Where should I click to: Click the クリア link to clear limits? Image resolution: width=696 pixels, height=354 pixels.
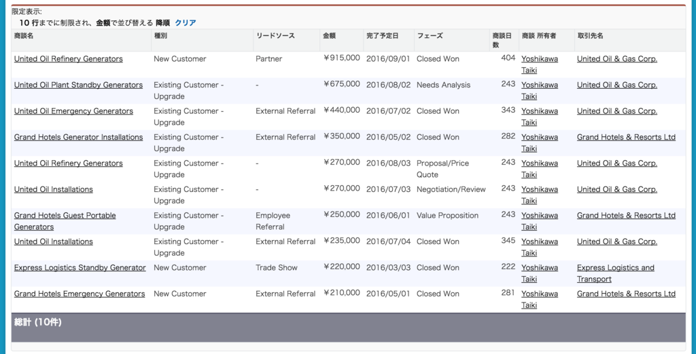186,22
